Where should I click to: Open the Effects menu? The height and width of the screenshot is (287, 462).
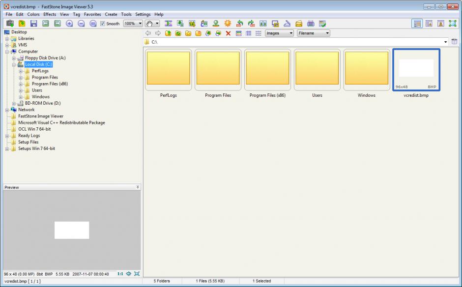[x=50, y=14]
